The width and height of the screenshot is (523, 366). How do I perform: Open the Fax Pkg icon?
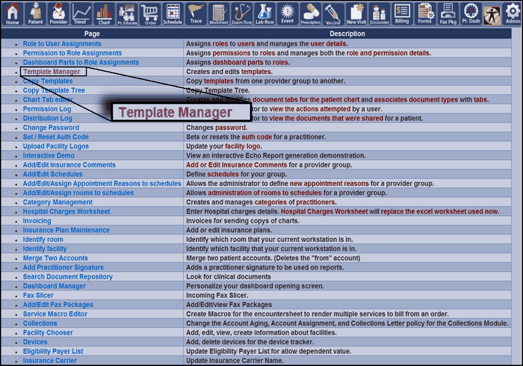coord(448,13)
